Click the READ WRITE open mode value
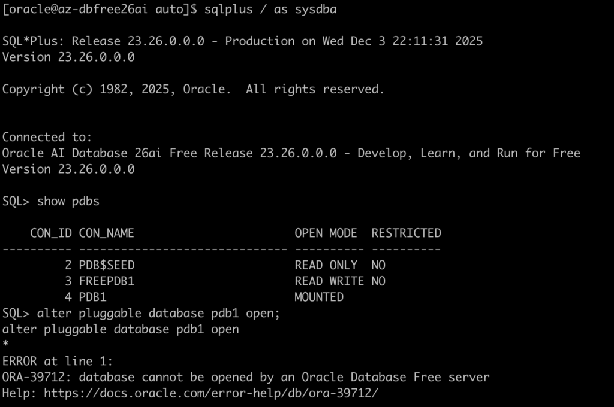This screenshot has width=614, height=407. [329, 281]
